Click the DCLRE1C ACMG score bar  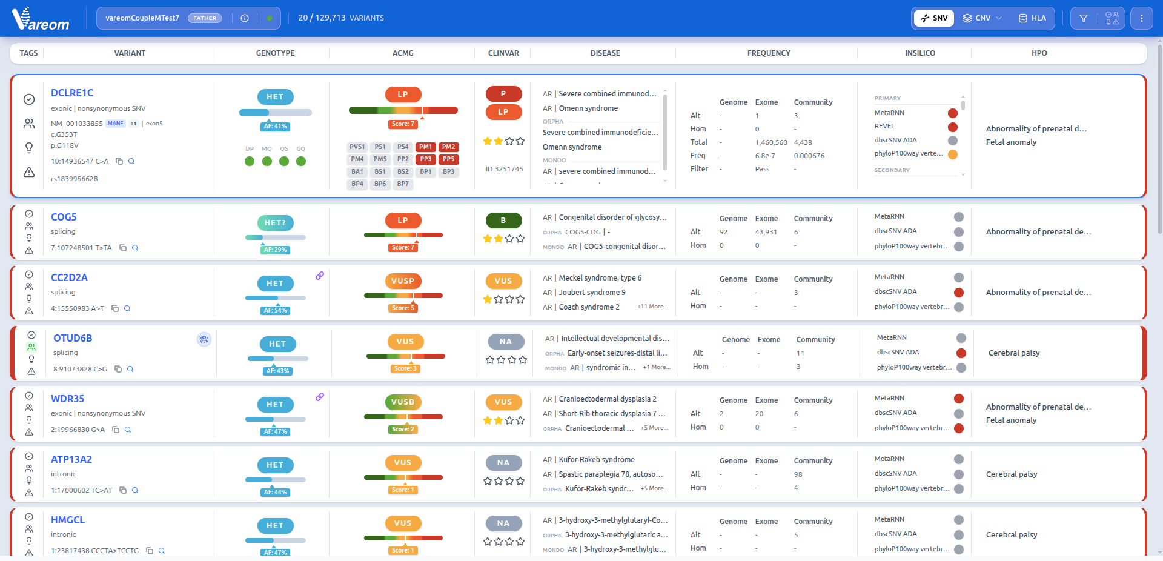coord(403,110)
